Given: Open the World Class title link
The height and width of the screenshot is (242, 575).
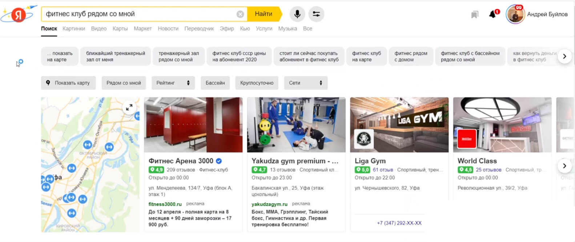Looking at the screenshot, I should click(x=477, y=161).
